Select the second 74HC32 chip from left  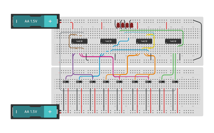click(108, 41)
